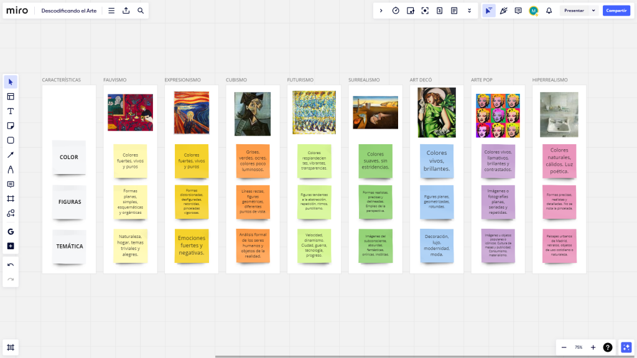Screen dimensions: 637x358
Task: Select the Comment tool in left toolbar
Action: click(11, 184)
